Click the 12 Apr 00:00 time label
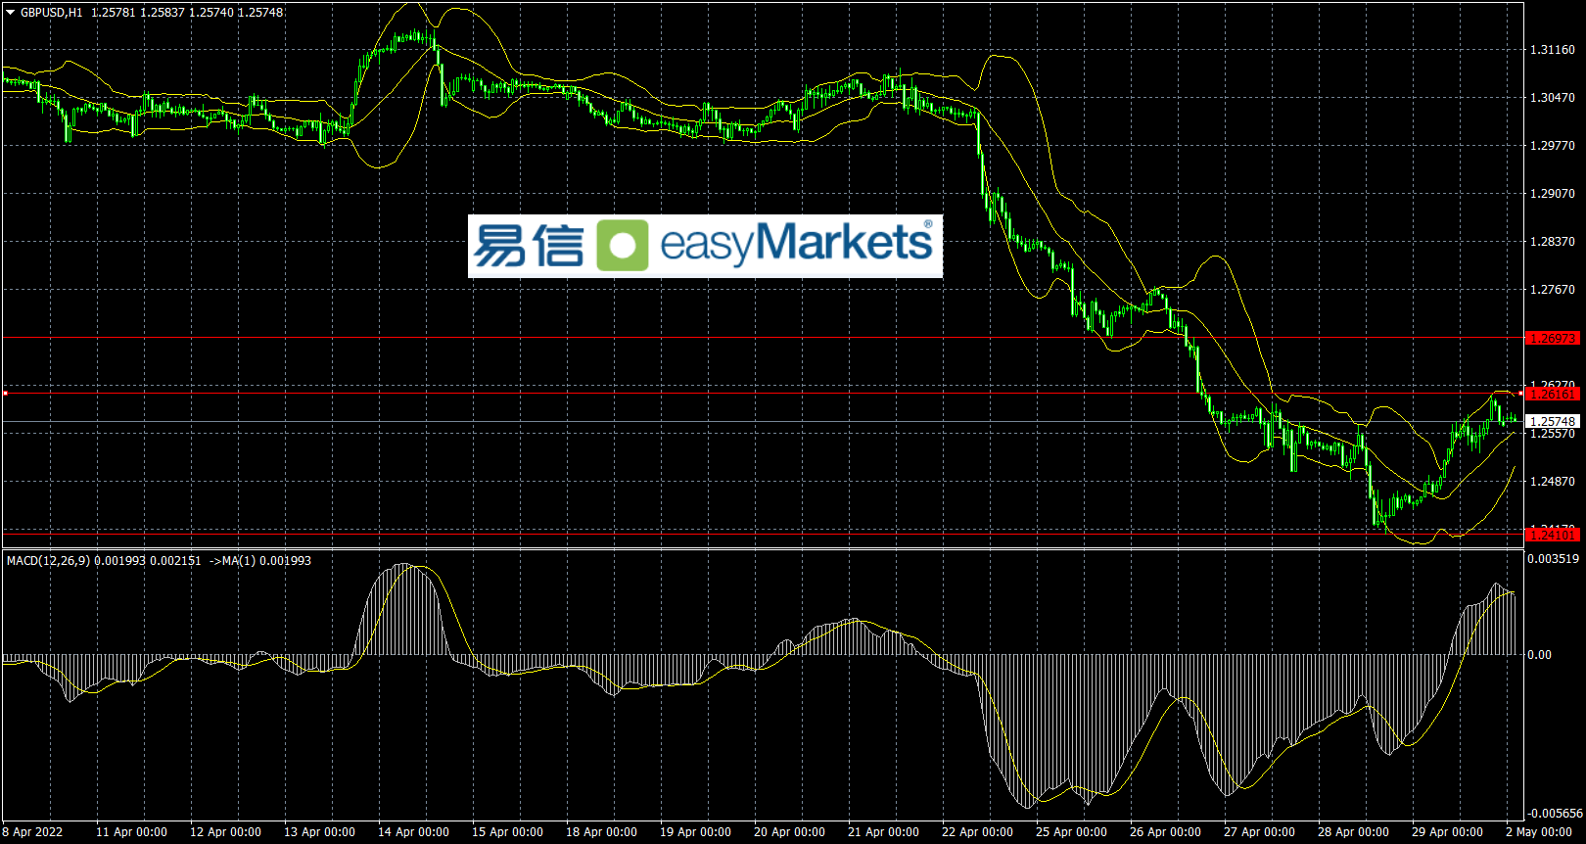Screen dimensions: 1586x844 [x=225, y=832]
